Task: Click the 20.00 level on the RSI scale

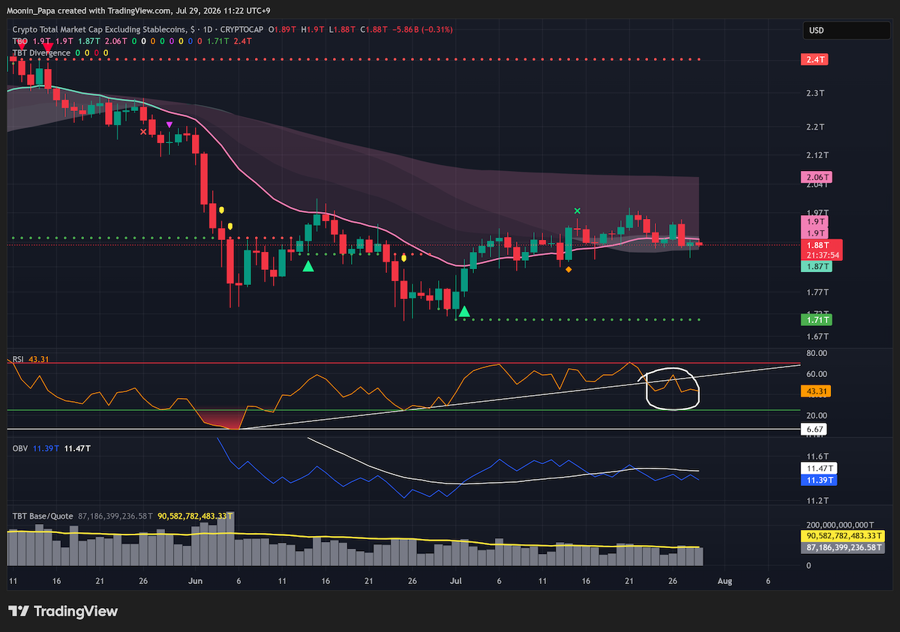Action: coord(817,415)
